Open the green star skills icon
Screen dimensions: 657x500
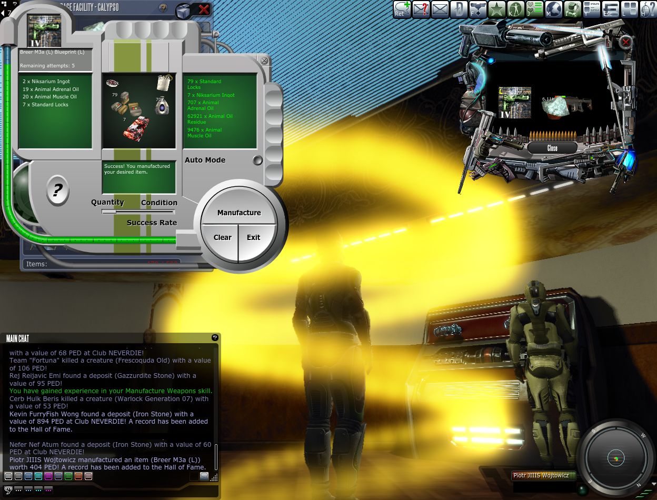496,9
